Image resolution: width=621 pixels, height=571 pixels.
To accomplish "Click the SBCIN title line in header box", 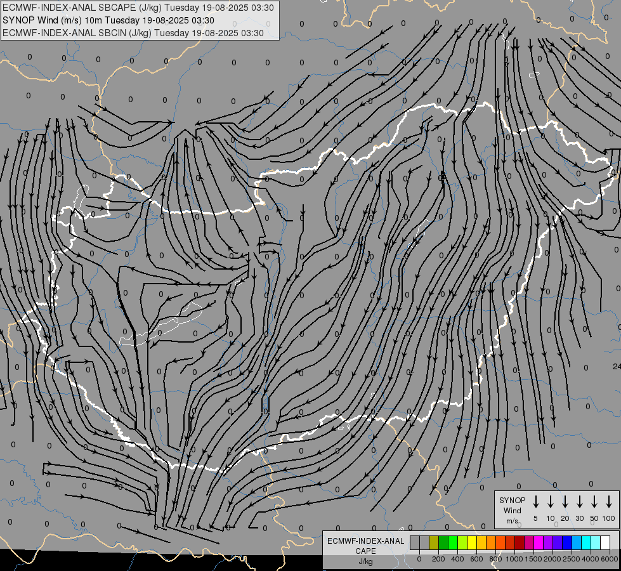I will [133, 33].
